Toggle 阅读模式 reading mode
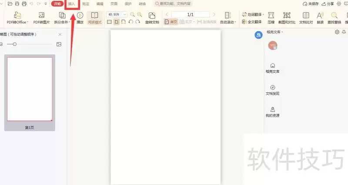 coord(95,18)
